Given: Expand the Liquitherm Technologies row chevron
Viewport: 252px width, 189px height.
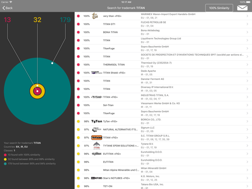Looking at the screenshot, I should (x=247, y=40).
